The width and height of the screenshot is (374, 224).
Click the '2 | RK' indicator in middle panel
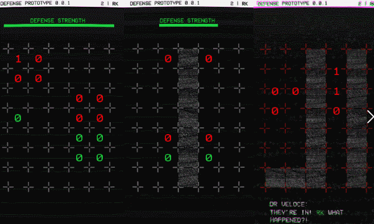(x=239, y=3)
